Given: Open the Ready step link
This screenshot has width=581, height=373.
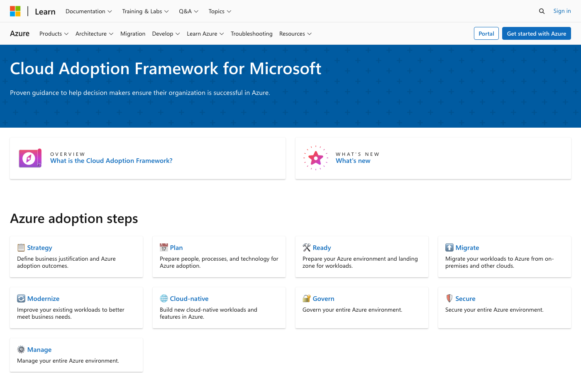Looking at the screenshot, I should coord(322,248).
